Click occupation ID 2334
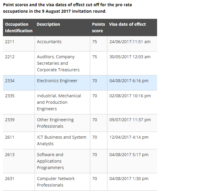 click(x=9, y=81)
